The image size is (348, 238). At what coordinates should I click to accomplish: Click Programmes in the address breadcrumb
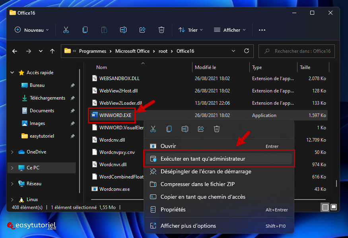point(93,51)
